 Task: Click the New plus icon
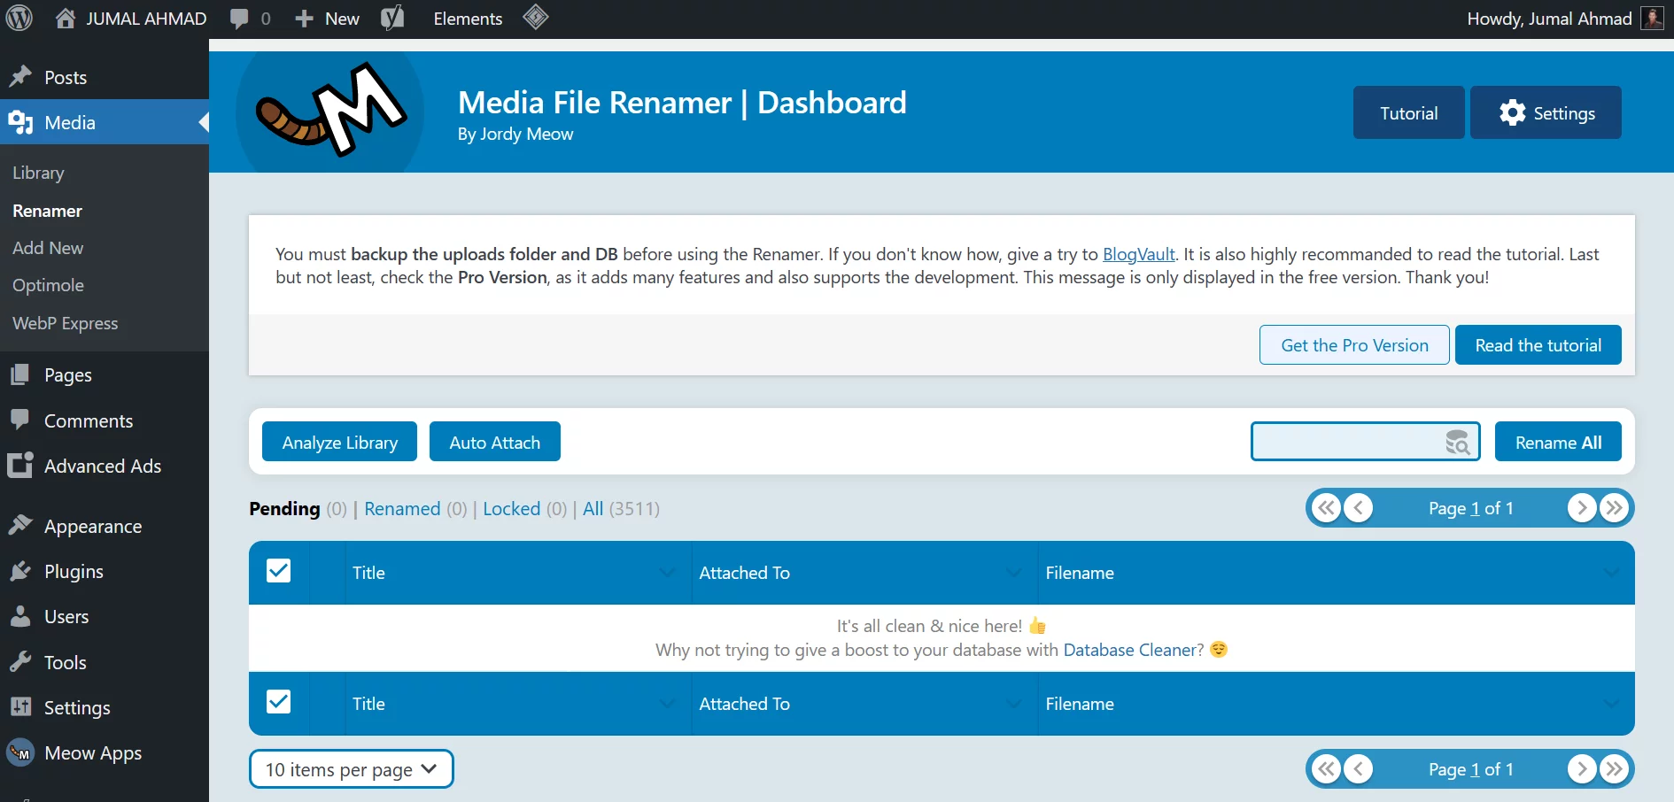point(304,19)
